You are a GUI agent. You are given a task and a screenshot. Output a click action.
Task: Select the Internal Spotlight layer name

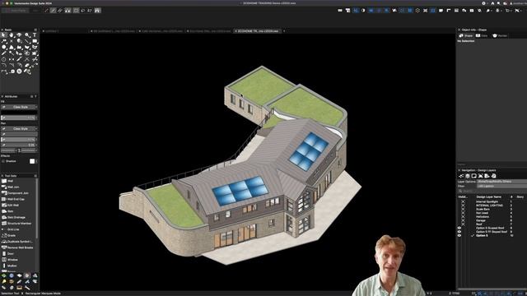coord(487,201)
